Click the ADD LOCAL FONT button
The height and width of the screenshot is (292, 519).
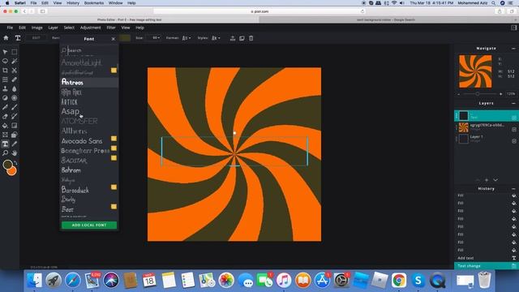coord(89,225)
